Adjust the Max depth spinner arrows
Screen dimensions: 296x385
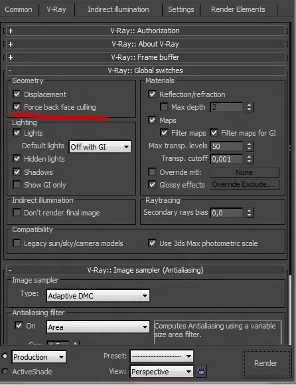click(x=249, y=107)
